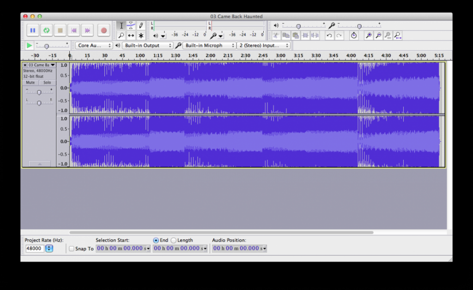Select the asterisk Multi-Tool mode
The image size is (473, 290).
(x=140, y=36)
